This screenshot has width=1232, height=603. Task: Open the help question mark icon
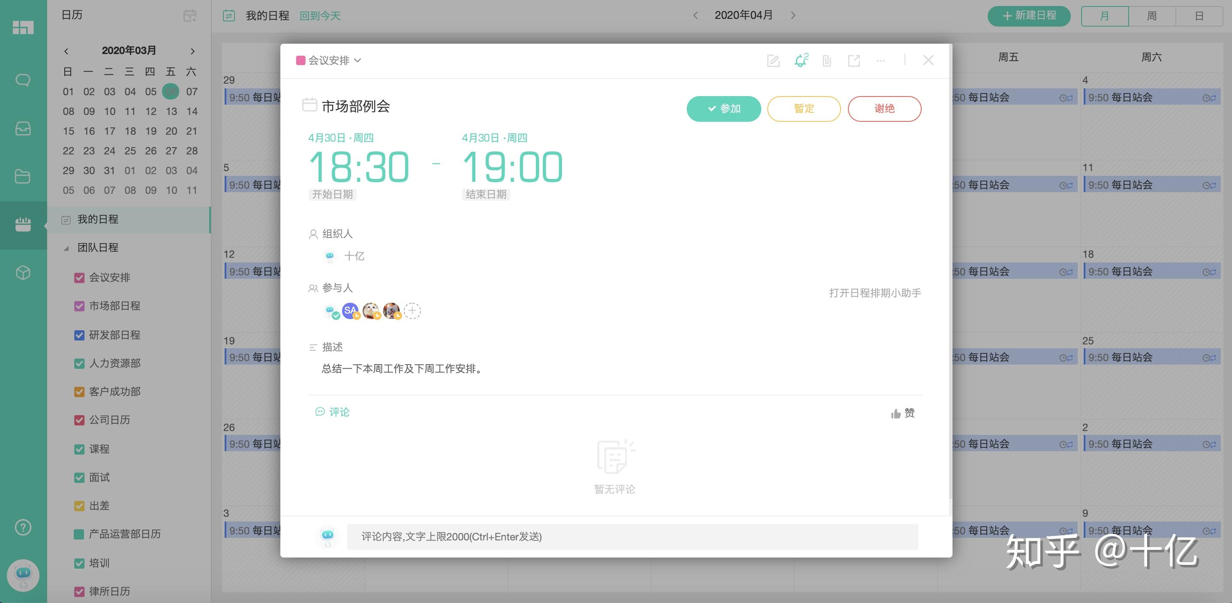tap(23, 528)
